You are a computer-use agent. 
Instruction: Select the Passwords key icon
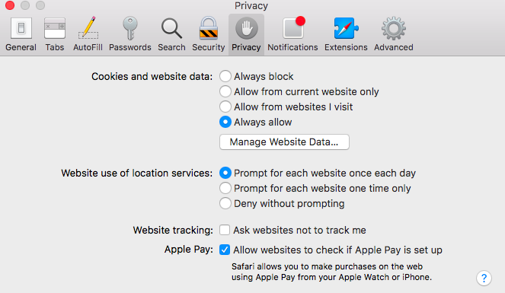[x=130, y=28]
